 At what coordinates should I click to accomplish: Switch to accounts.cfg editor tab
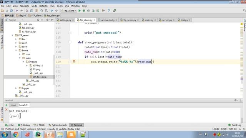click(108, 20)
